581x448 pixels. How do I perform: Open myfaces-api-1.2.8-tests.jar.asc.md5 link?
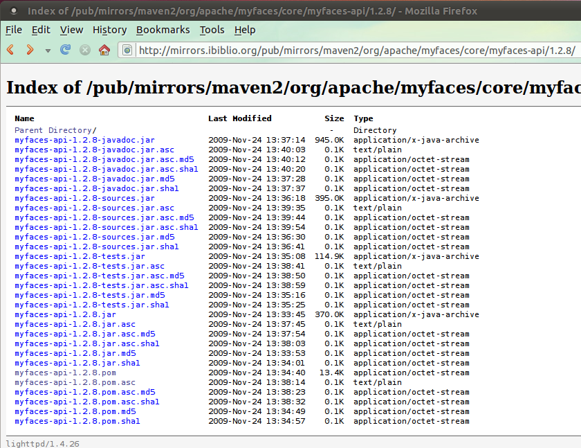pyautogui.click(x=100, y=276)
